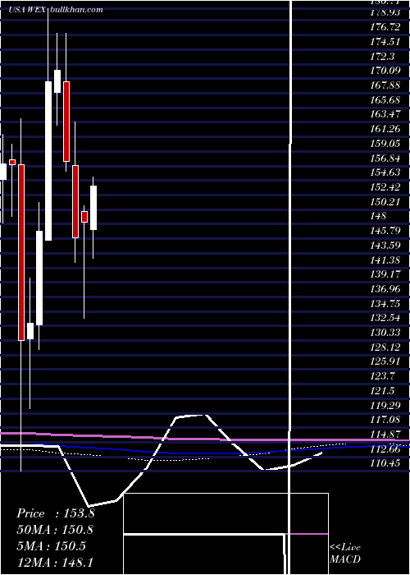Click the 159.05 axis label
The image size is (410, 575).
385,144
